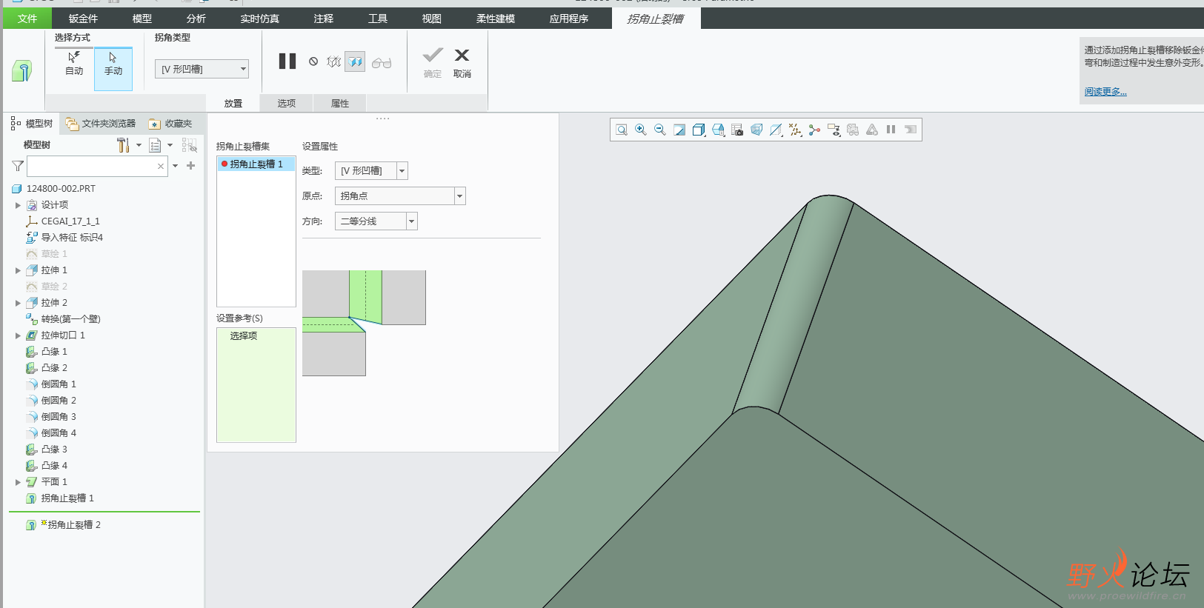Click the greyed animation play triangle icon

tap(872, 130)
